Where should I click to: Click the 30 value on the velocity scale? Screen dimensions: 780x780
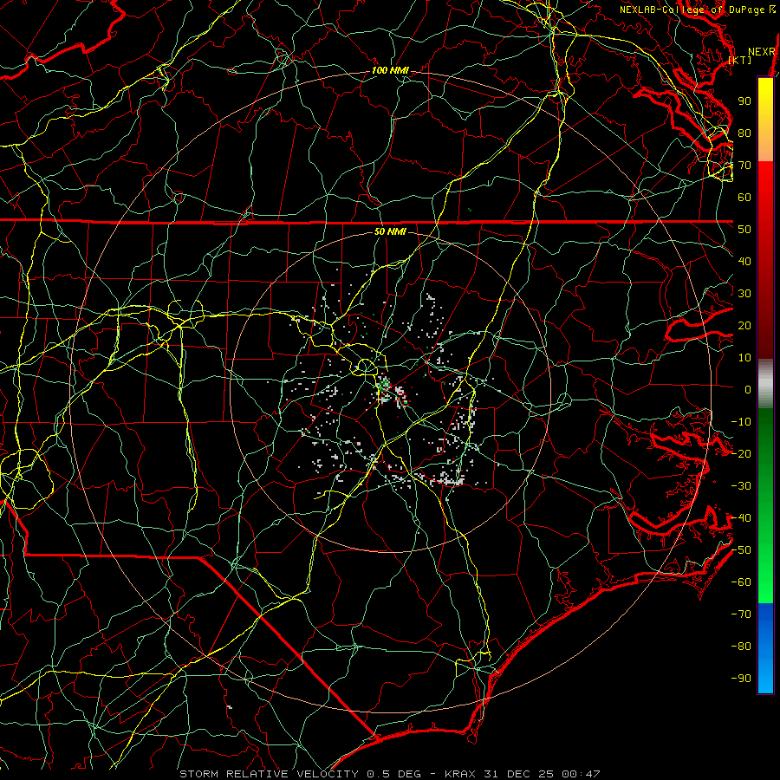[x=744, y=294]
